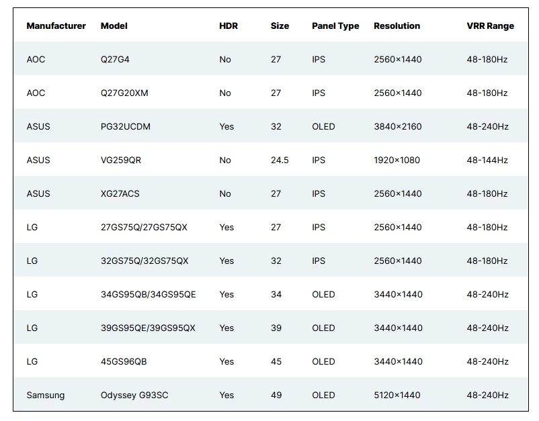Click 48-180Hz in the Q27G4 row
This screenshot has height=421, width=539.
click(x=487, y=59)
